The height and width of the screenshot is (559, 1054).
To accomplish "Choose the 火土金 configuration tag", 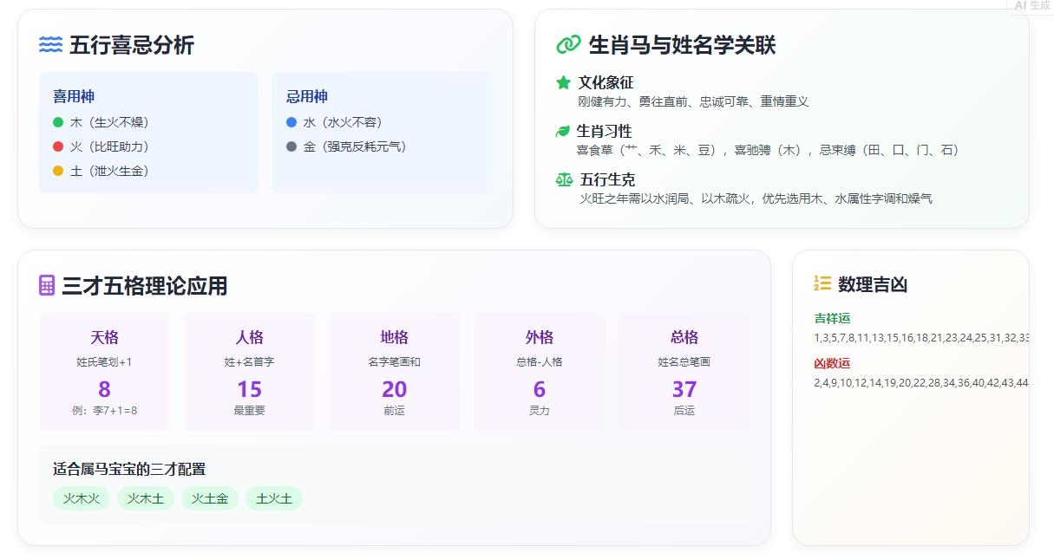I will [x=210, y=498].
